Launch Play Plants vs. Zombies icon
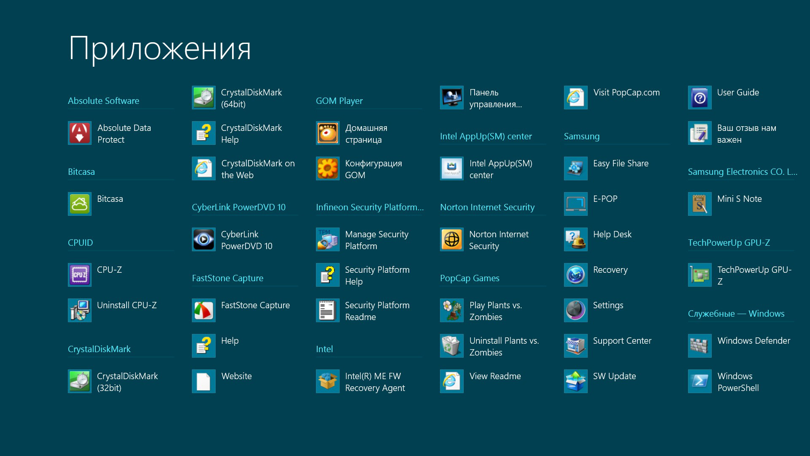810x456 pixels. pyautogui.click(x=452, y=311)
